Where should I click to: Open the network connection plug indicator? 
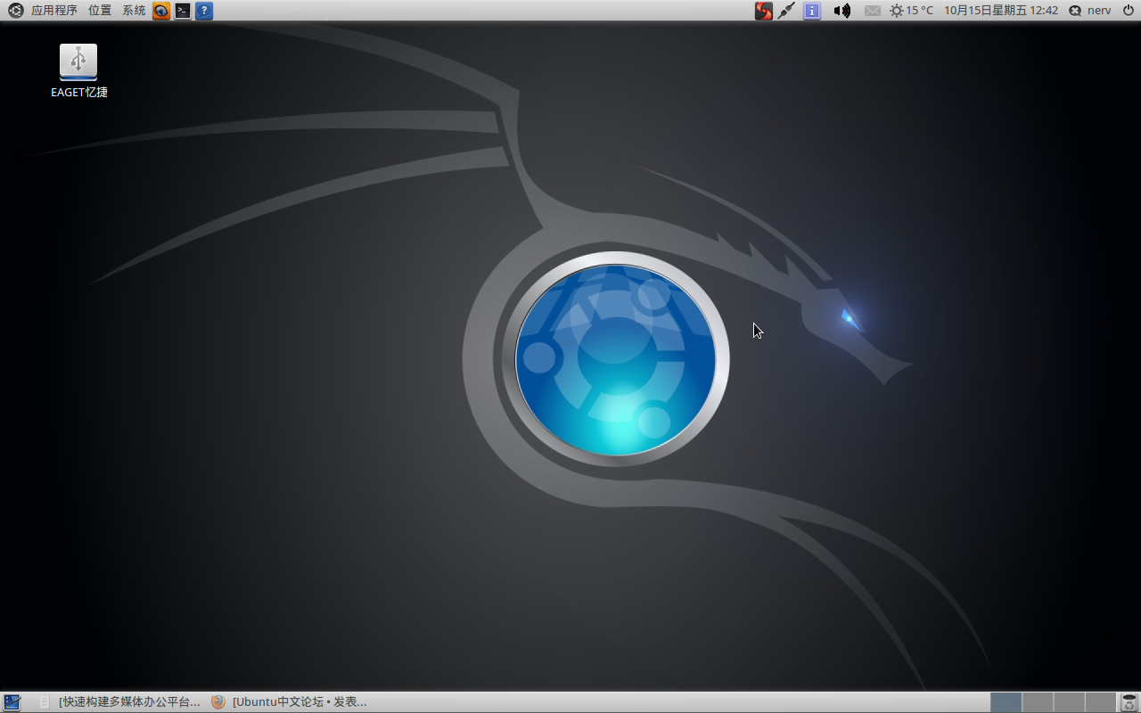point(786,11)
